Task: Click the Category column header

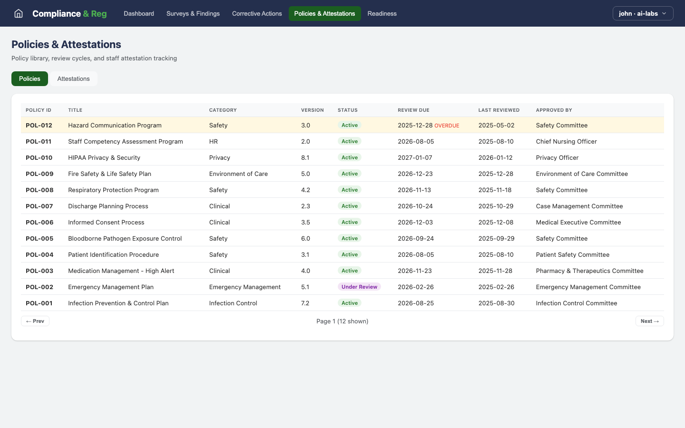Action: [223, 110]
